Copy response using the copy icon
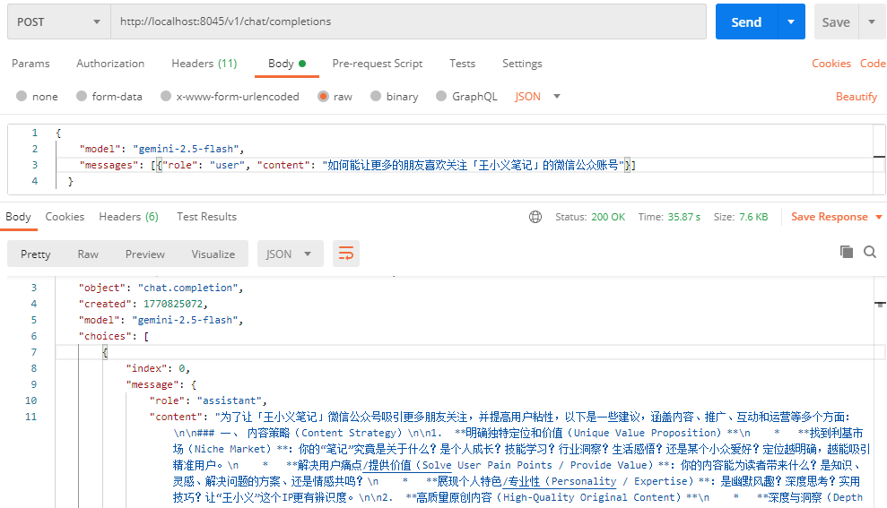 [x=846, y=253]
